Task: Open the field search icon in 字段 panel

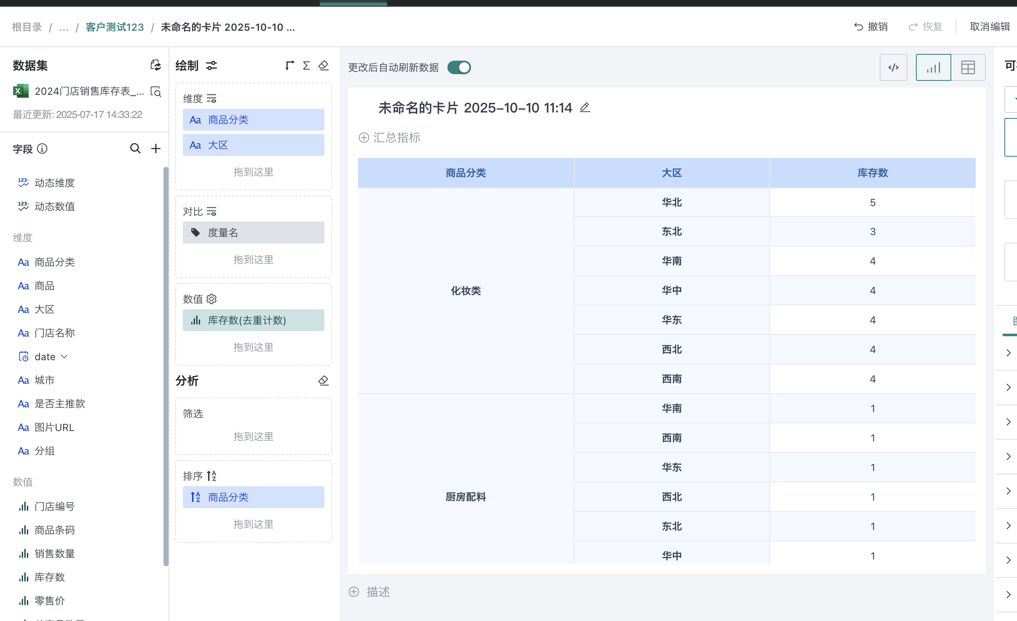Action: (135, 148)
